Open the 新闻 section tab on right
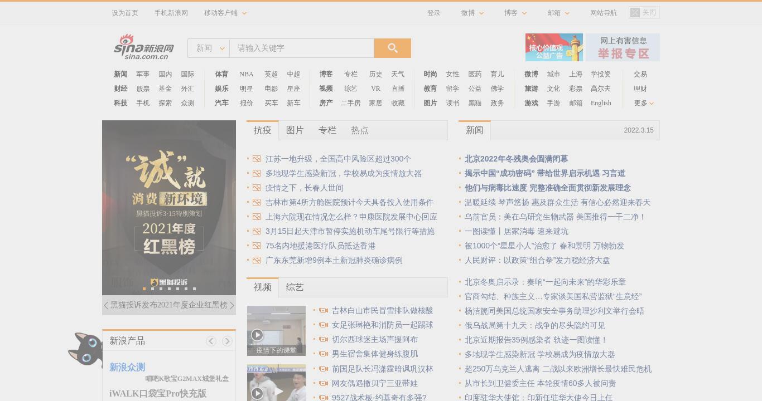The height and width of the screenshot is (401, 762). click(475, 130)
